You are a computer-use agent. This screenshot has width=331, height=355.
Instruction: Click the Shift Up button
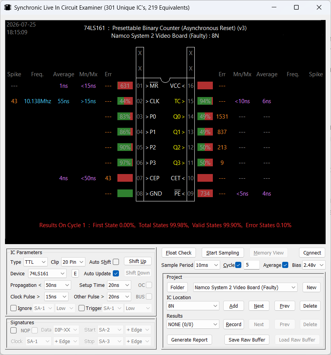(137, 261)
